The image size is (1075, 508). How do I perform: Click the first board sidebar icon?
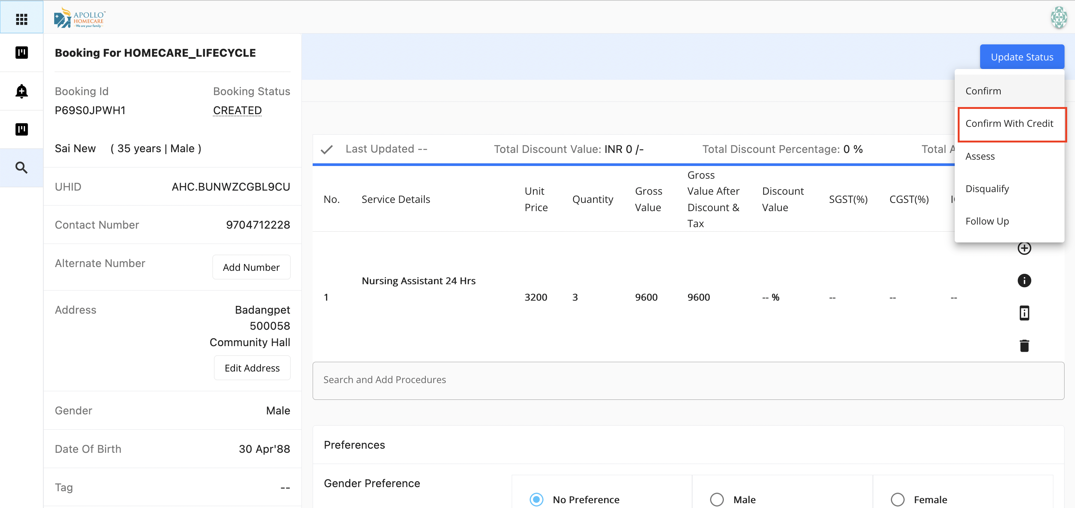(21, 53)
